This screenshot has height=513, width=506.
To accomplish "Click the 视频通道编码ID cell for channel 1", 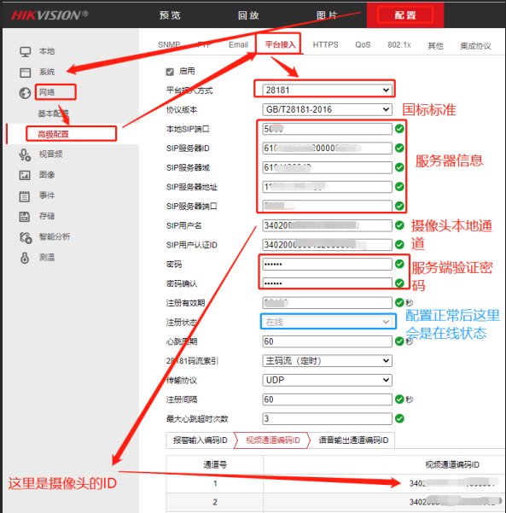I will click(x=384, y=483).
